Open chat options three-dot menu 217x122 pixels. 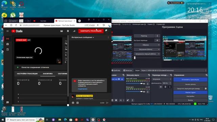point(108,37)
